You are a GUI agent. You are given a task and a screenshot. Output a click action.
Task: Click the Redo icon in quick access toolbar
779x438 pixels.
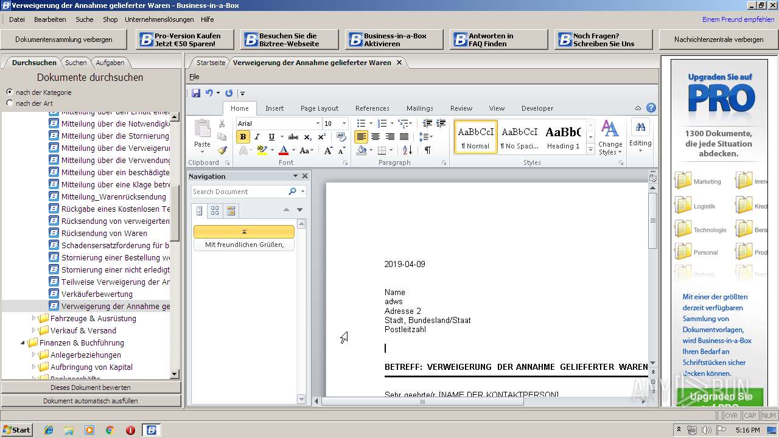pyautogui.click(x=229, y=93)
